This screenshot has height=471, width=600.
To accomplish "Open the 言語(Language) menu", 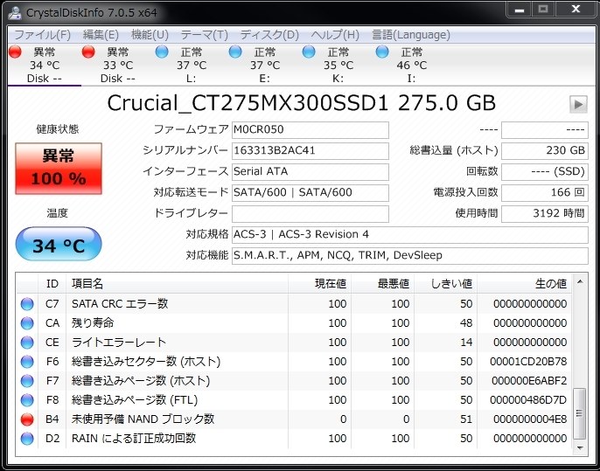I will pos(411,35).
